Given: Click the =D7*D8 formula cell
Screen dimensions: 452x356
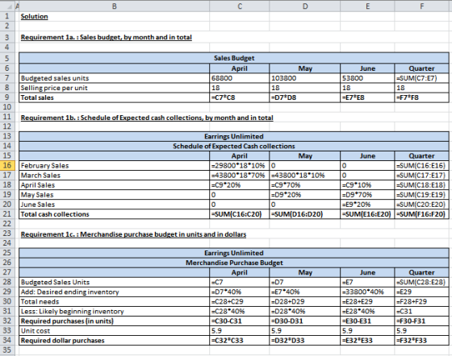Looking at the screenshot, I should coord(305,97).
